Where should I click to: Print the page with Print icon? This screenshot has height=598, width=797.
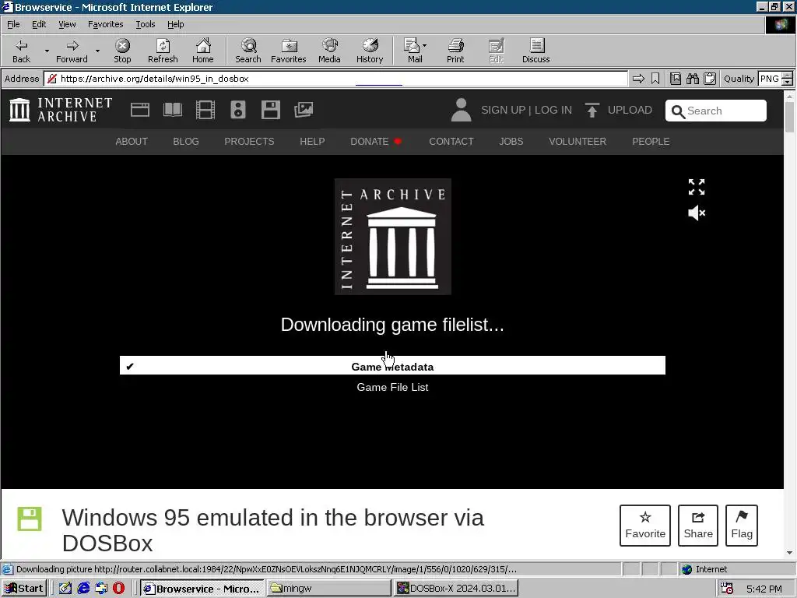455,51
